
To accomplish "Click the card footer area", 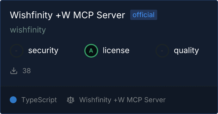I will click(x=109, y=100).
